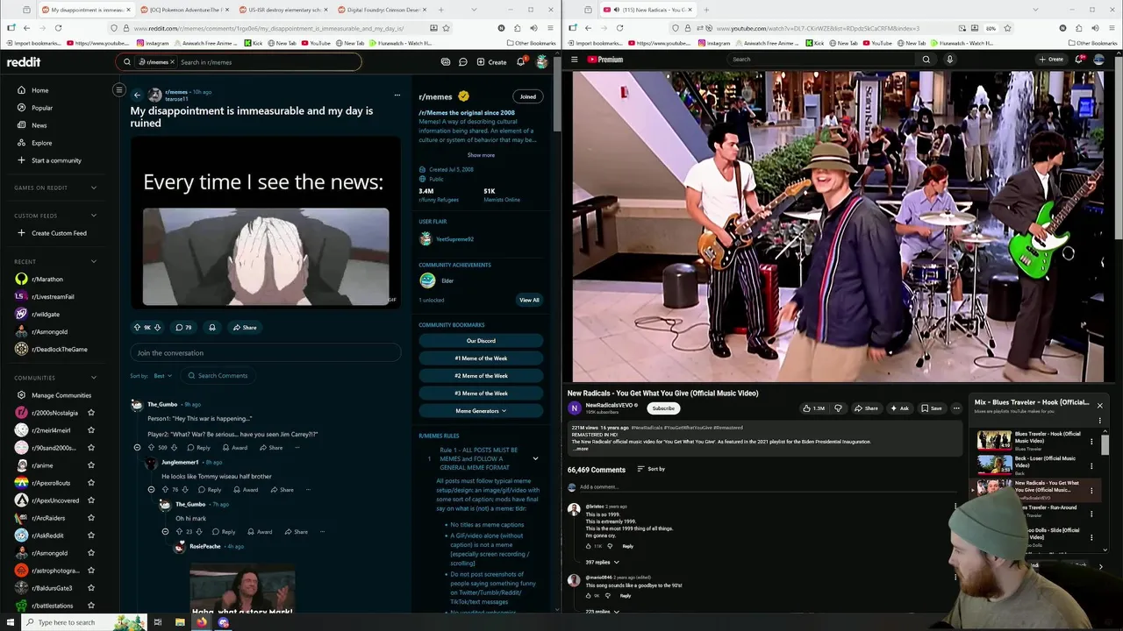
Task: Upvote the Reddit post
Action: (137, 328)
